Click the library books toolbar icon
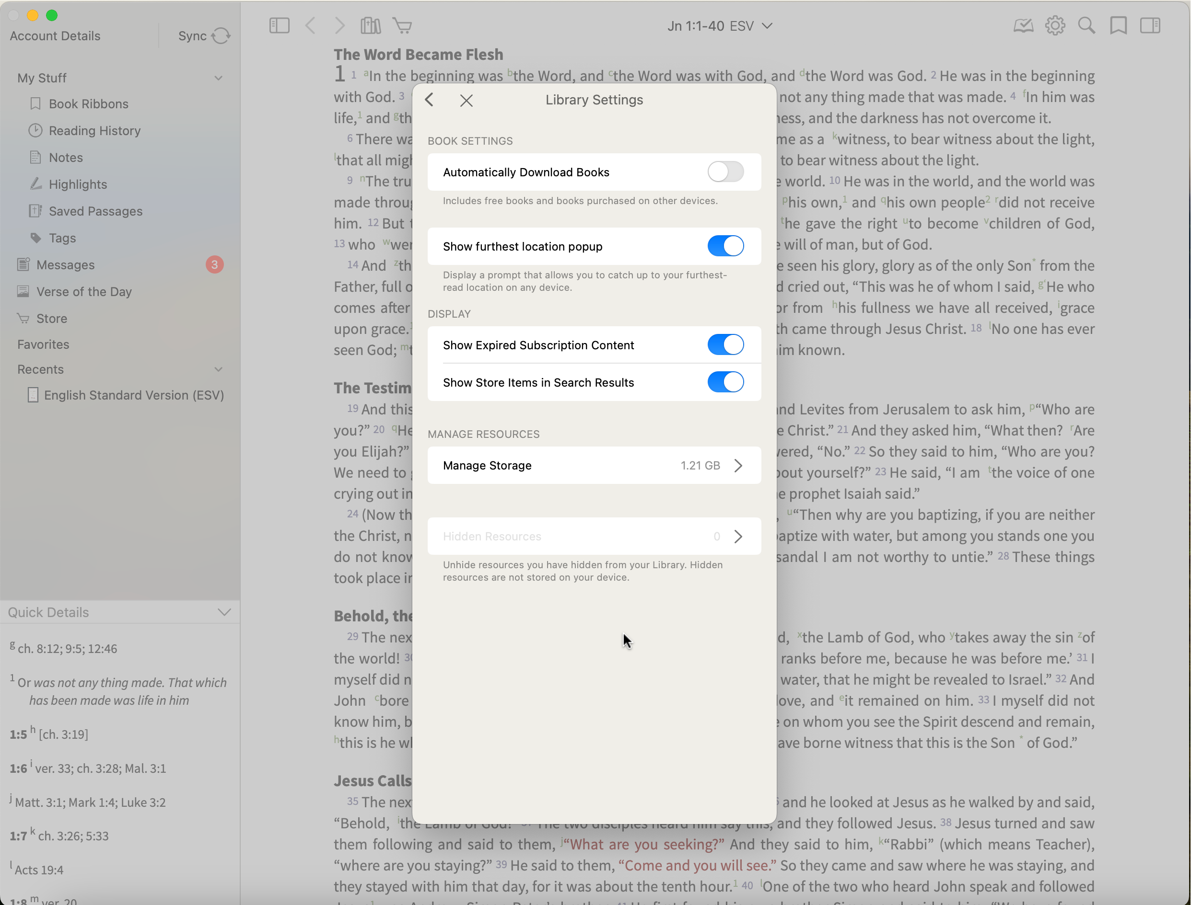Screen dimensions: 1191x905 pyautogui.click(x=371, y=25)
